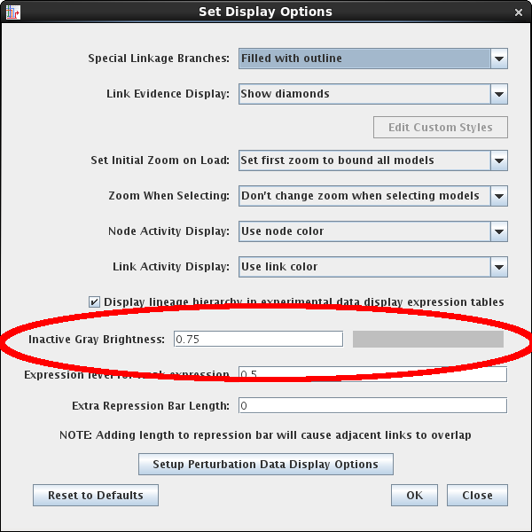Viewport: 532px width, 532px height.
Task: Click the arrow button of Special Linkage Branches
Action: point(499,59)
